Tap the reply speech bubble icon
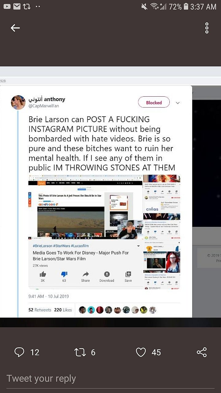221x393 pixels. [x=19, y=352]
